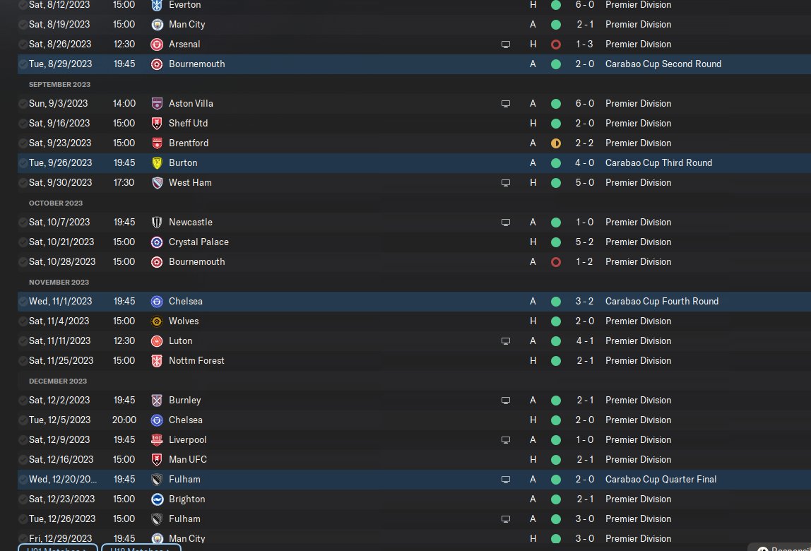Toggle the checkmark beside Burnley fixture date

tap(23, 400)
